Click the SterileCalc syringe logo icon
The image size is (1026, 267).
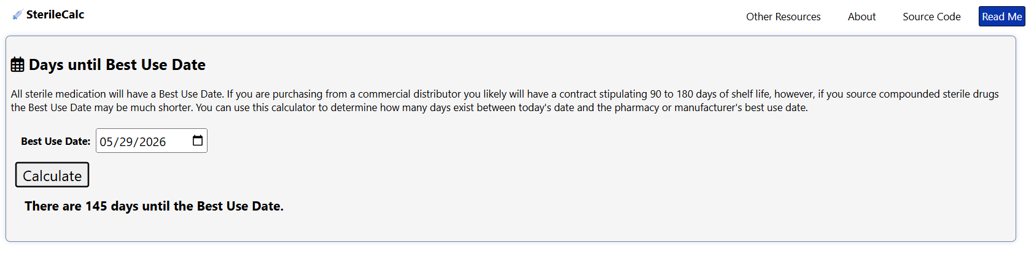tap(17, 15)
